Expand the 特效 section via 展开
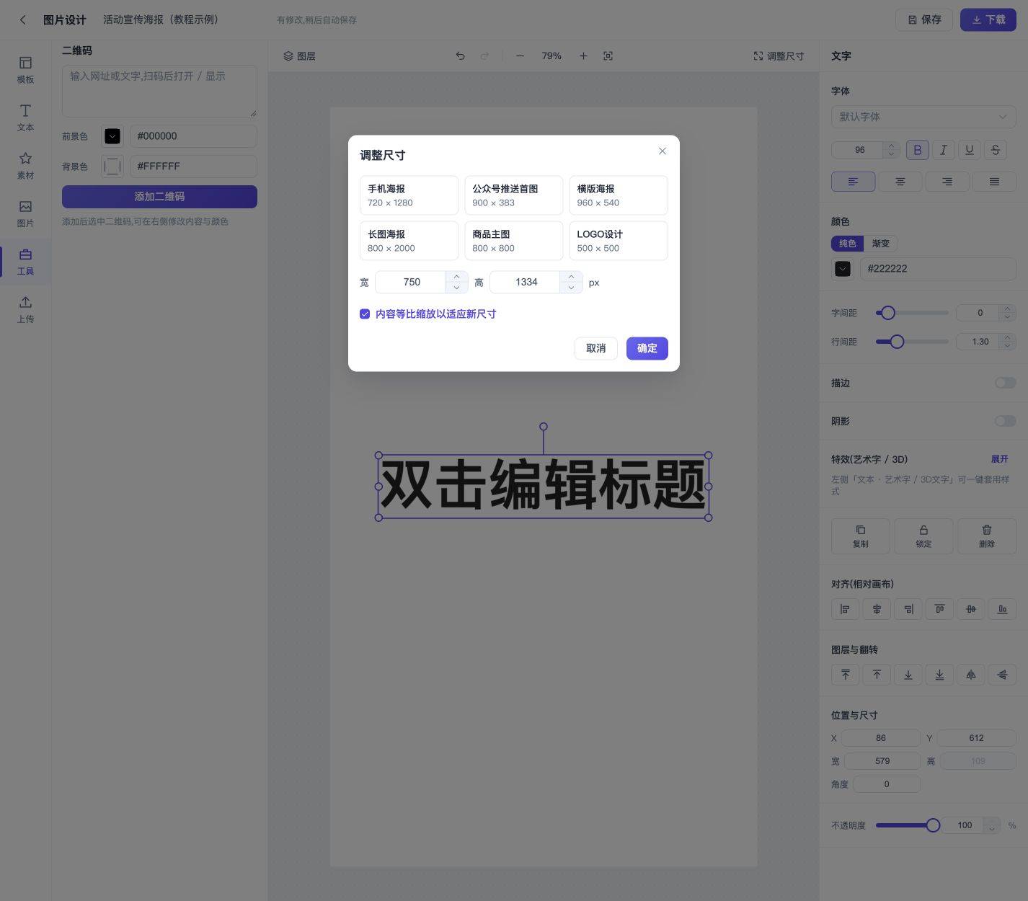Image resolution: width=1028 pixels, height=901 pixels. tap(999, 459)
